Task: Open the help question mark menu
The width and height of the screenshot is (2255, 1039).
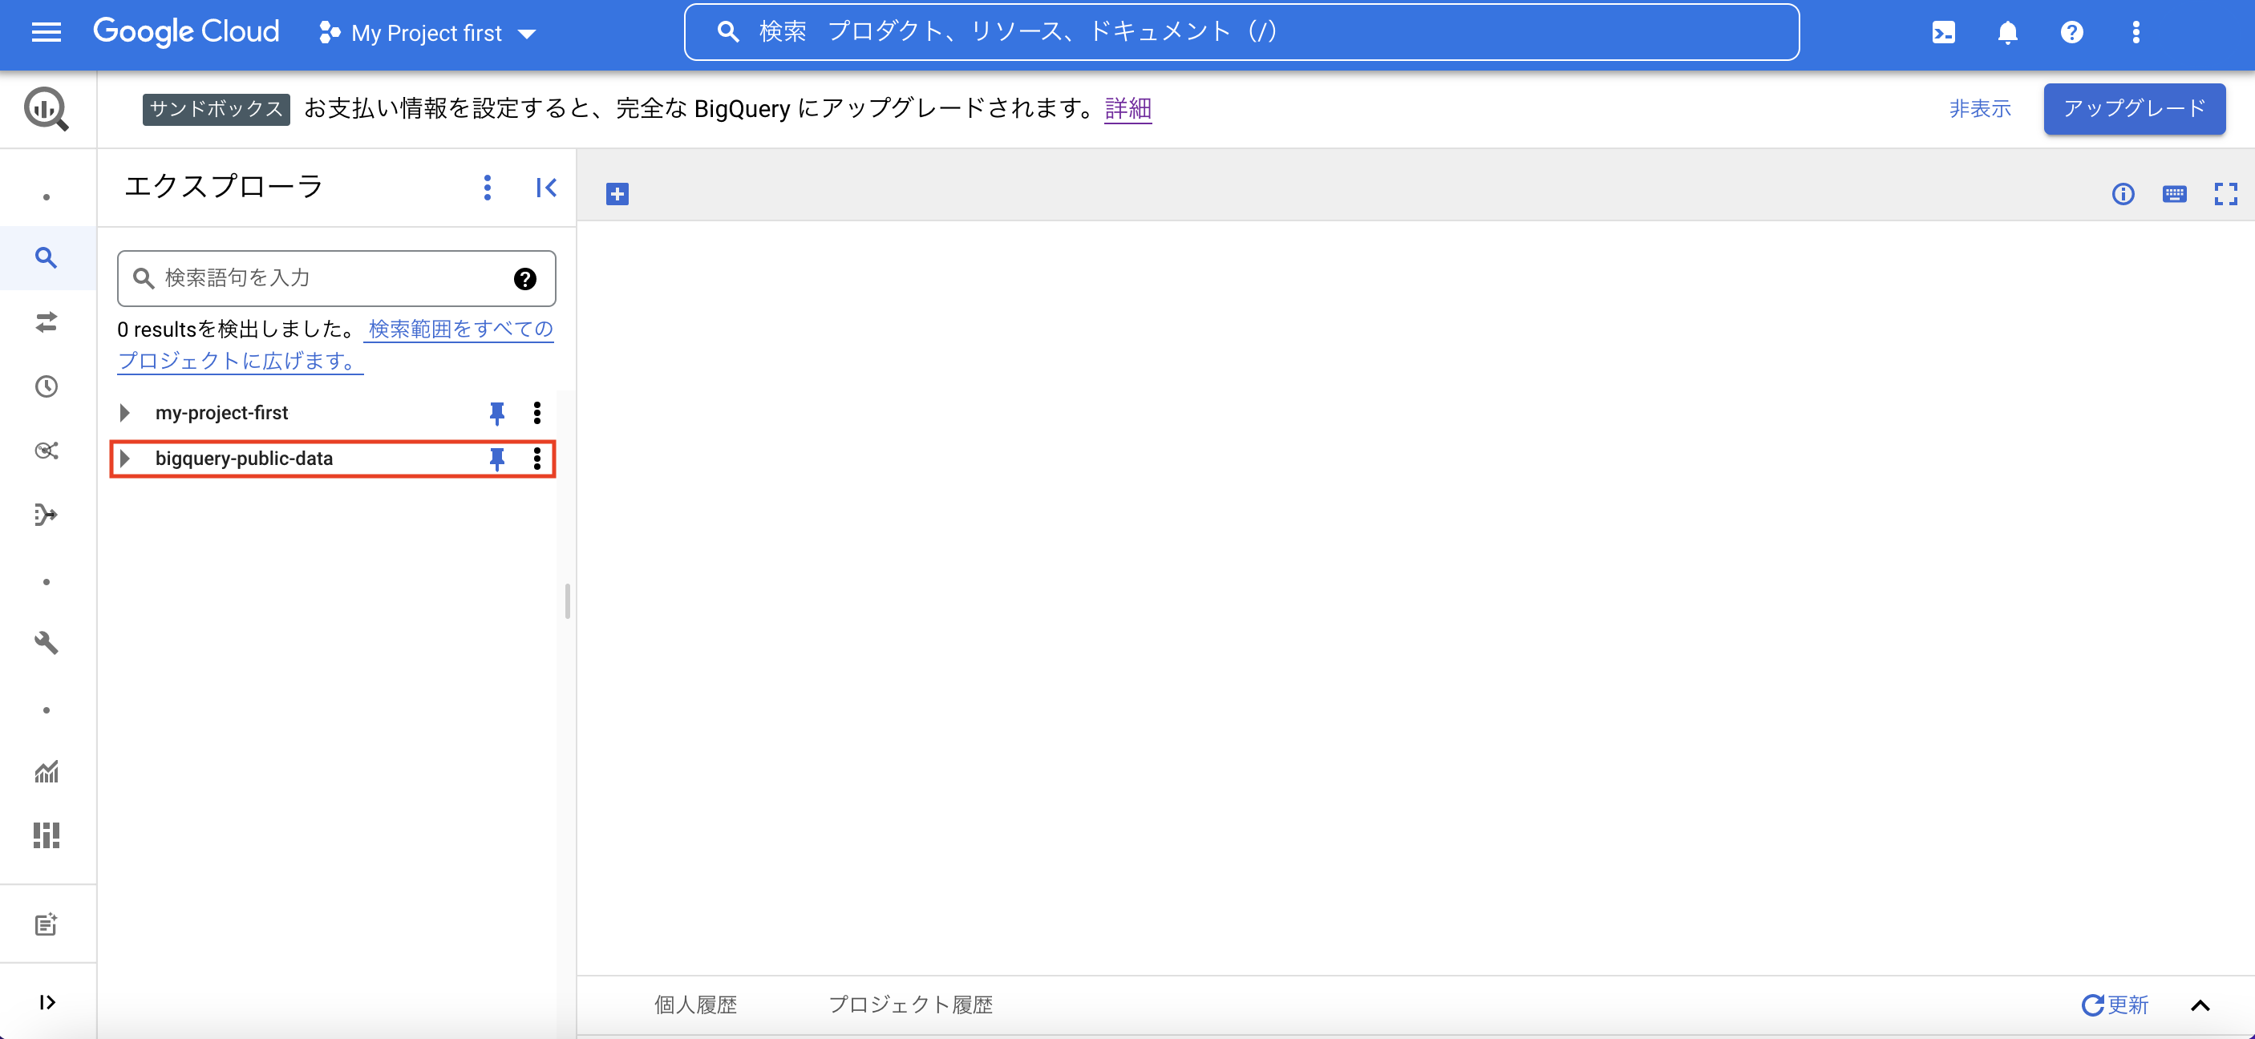Action: pos(2071,33)
